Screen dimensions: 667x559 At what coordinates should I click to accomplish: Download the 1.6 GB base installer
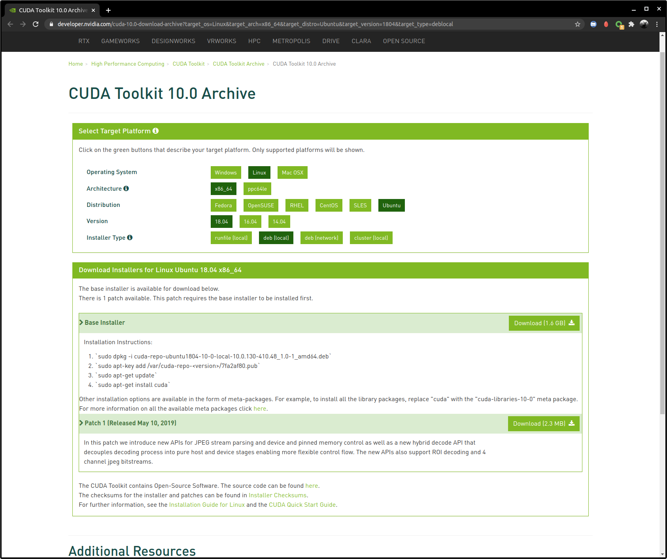point(544,323)
